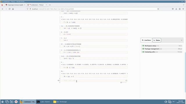Open the Firefox hamburger application menu

pos(183,9)
